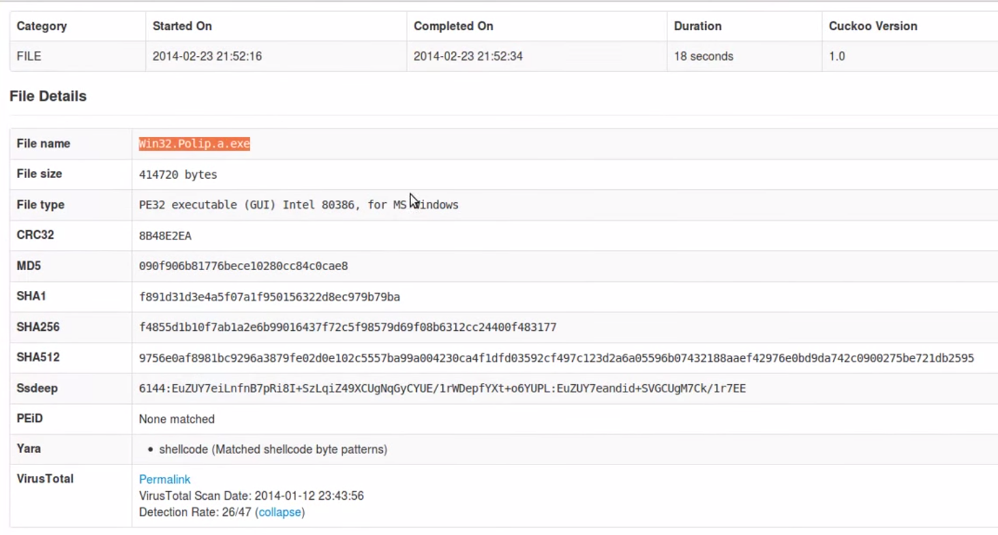Click the CRC32 value 8B48E2EA
Viewport: 998px width, 535px height.
point(165,236)
